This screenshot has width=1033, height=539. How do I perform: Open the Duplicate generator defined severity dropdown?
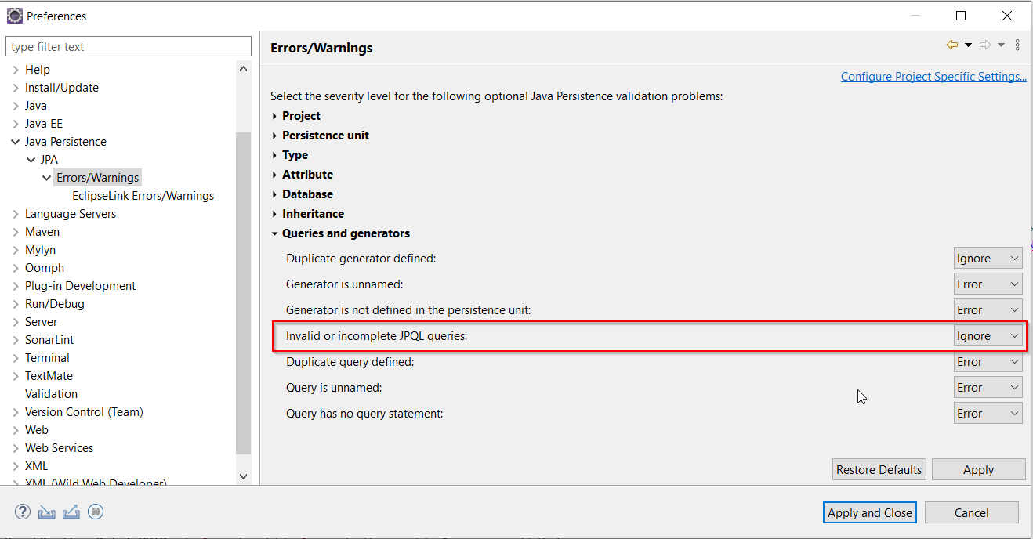[988, 259]
